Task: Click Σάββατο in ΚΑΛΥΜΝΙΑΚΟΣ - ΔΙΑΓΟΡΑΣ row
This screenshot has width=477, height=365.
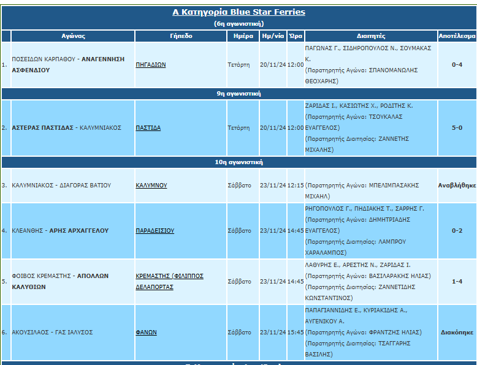Action: click(x=243, y=186)
